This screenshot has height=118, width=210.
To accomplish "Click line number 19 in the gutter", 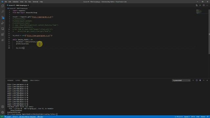I will coord(9,48).
